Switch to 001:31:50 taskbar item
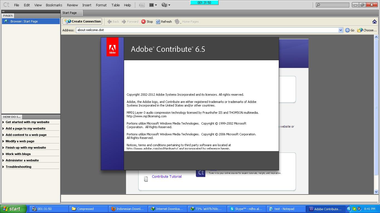Screen dimensions: 380x213 49,209
